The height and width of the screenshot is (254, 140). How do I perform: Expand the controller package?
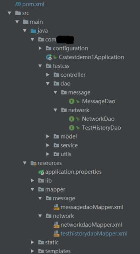[48, 75]
